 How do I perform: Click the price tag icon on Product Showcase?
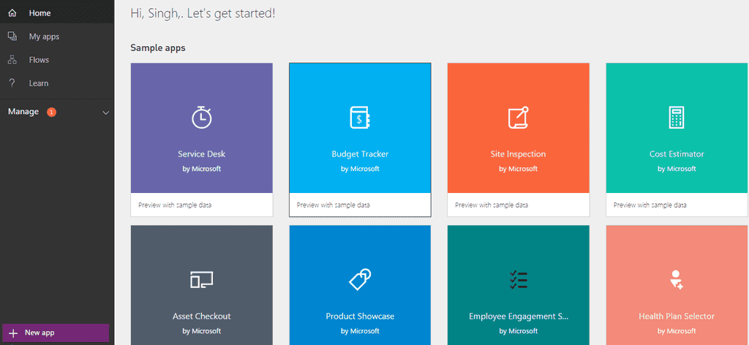(x=360, y=279)
